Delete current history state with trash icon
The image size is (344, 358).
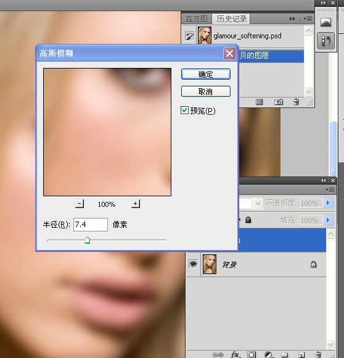tap(296, 102)
